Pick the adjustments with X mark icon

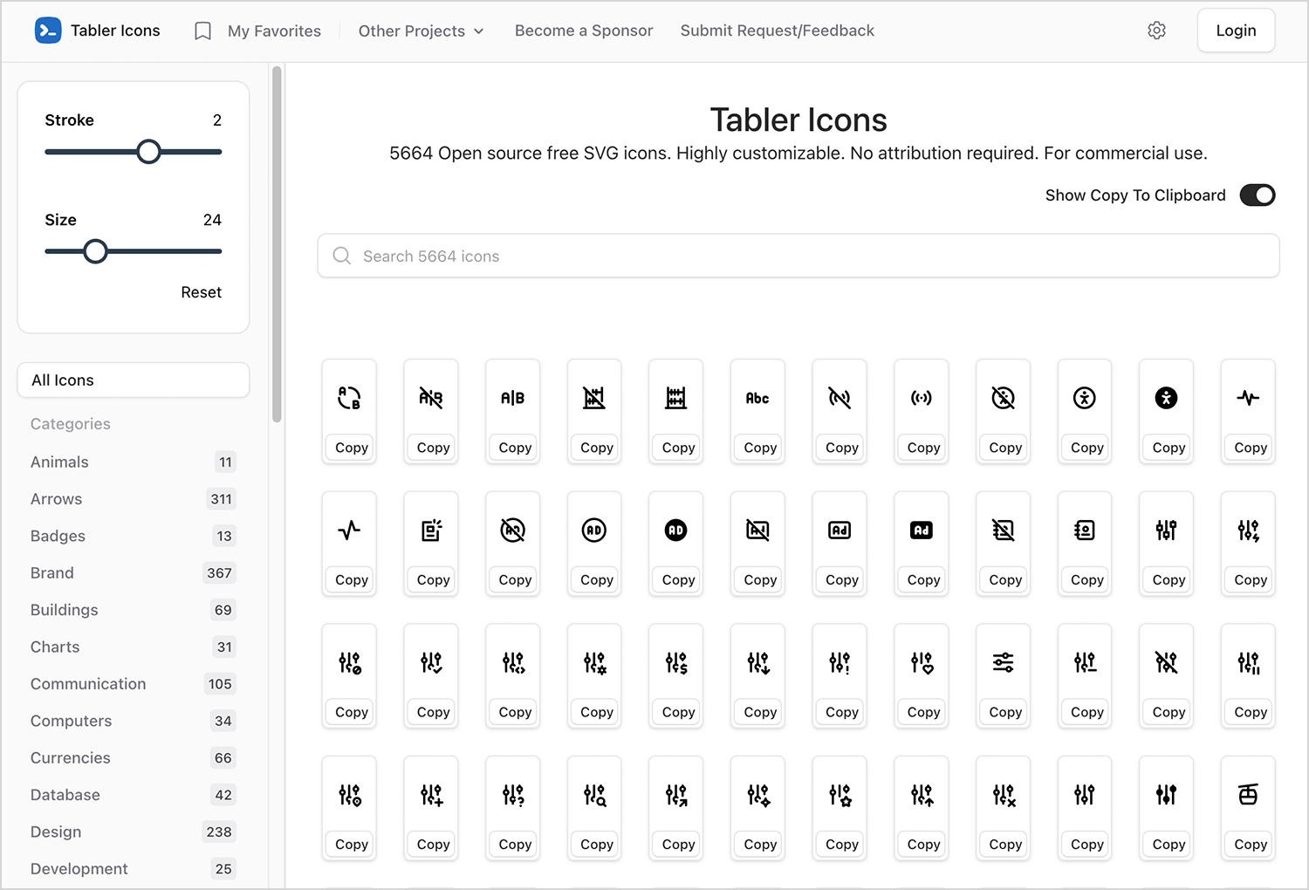point(1004,795)
